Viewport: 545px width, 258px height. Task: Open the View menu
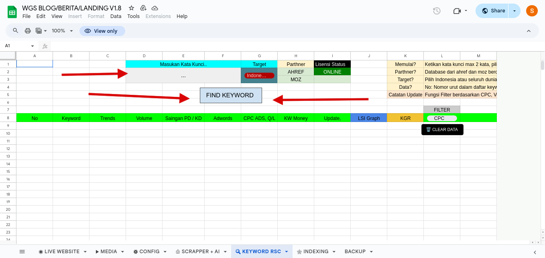click(x=57, y=16)
